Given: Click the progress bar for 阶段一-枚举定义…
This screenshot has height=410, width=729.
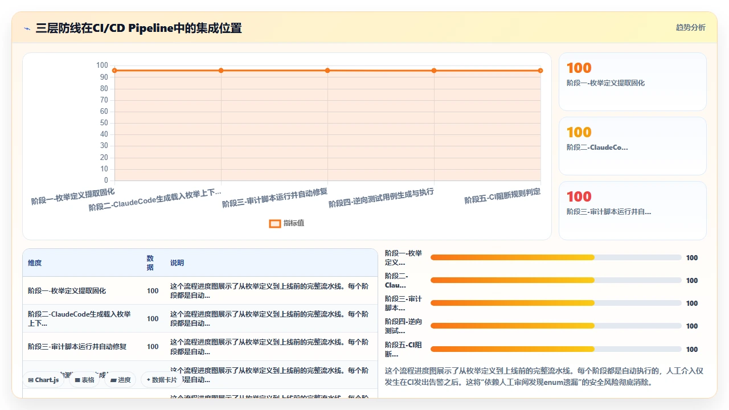Looking at the screenshot, I should (556, 257).
